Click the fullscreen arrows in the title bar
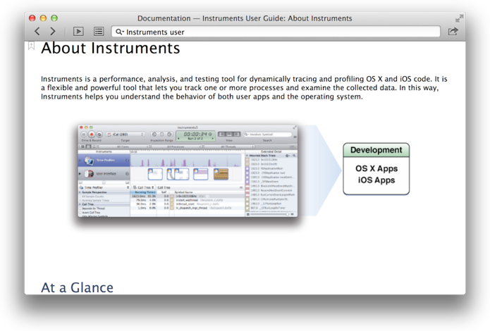 (459, 18)
